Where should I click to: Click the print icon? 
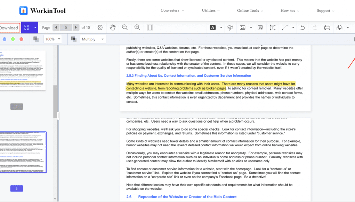pos(327,28)
